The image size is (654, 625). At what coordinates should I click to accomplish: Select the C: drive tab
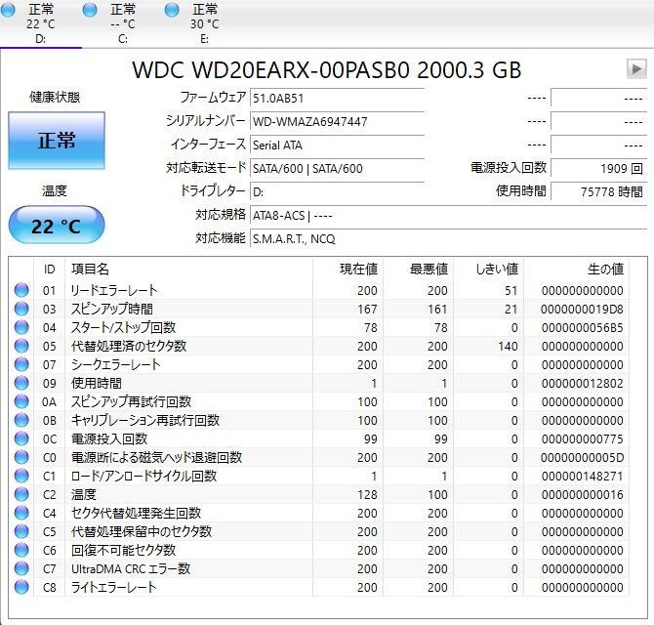click(x=123, y=23)
